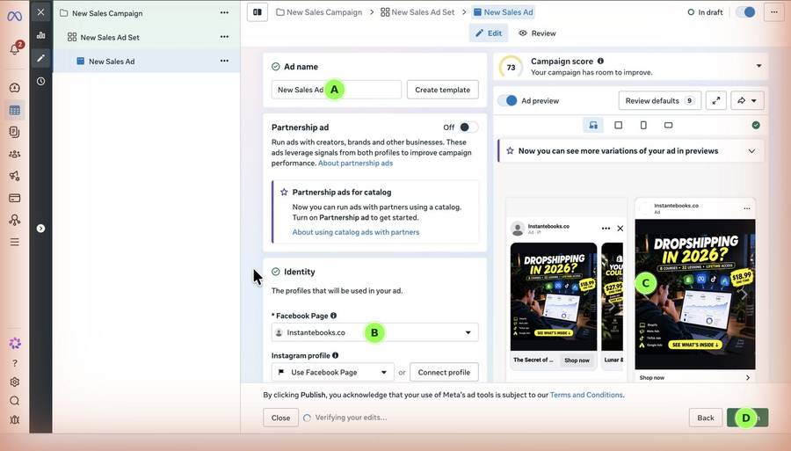Open the notifications bell icon
This screenshot has width=791, height=451.
click(x=15, y=49)
